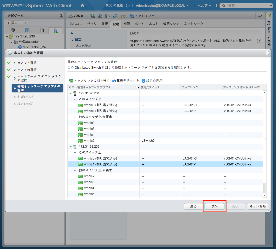Open VMs and Templates navigator view
Image resolution: width=276 pixels, height=249 pixels.
coord(27,30)
